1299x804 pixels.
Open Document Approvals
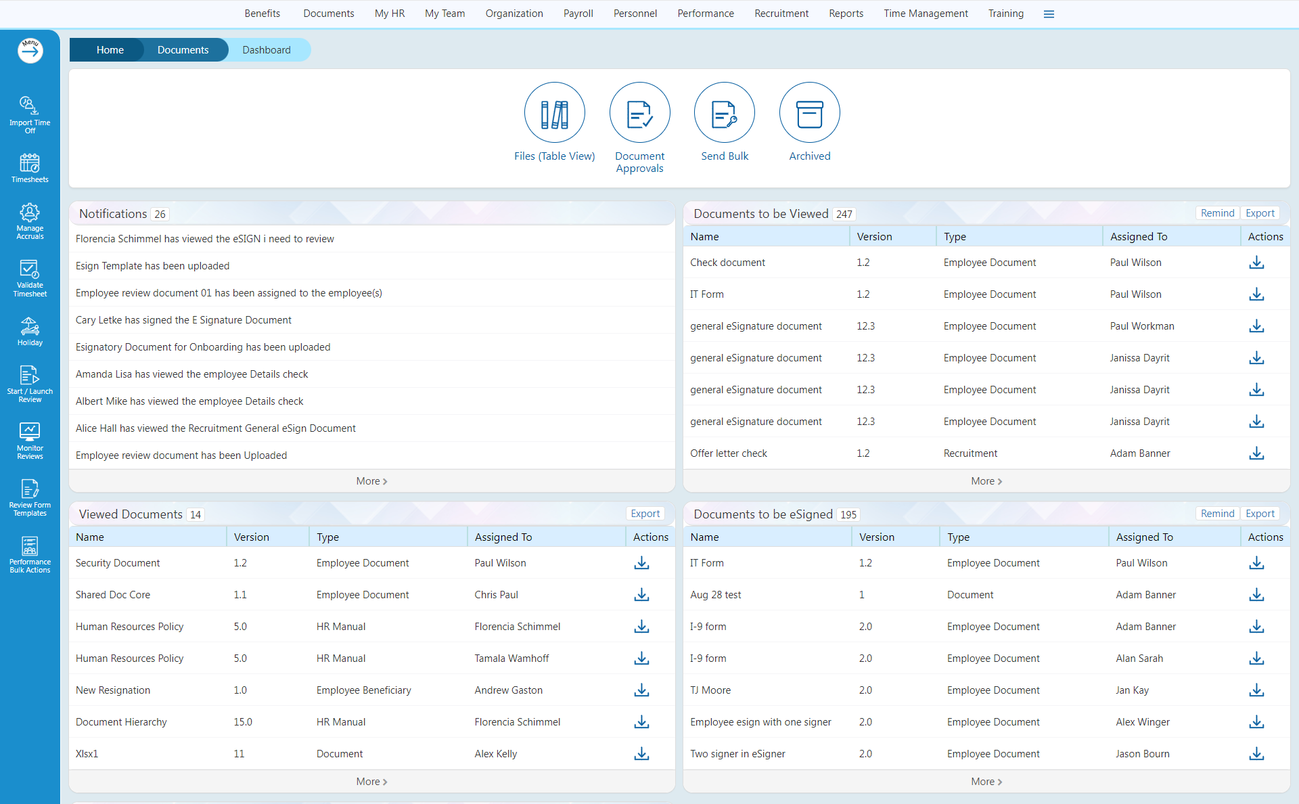click(x=639, y=112)
